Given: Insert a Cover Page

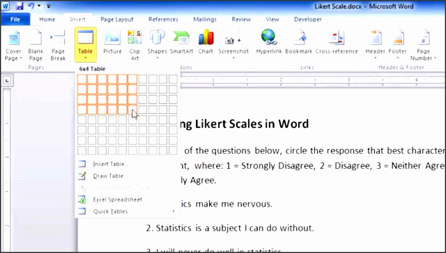Looking at the screenshot, I should [x=13, y=45].
